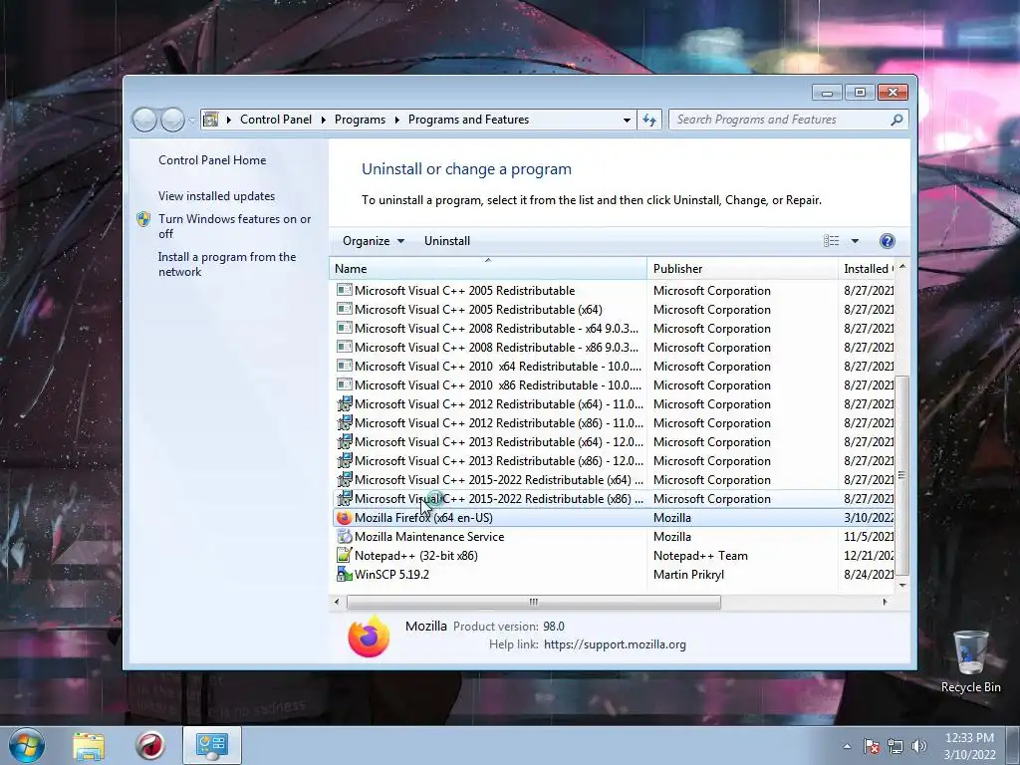1020x765 pixels.
Task: Click the large Firefox logo in details pane
Action: (x=369, y=637)
